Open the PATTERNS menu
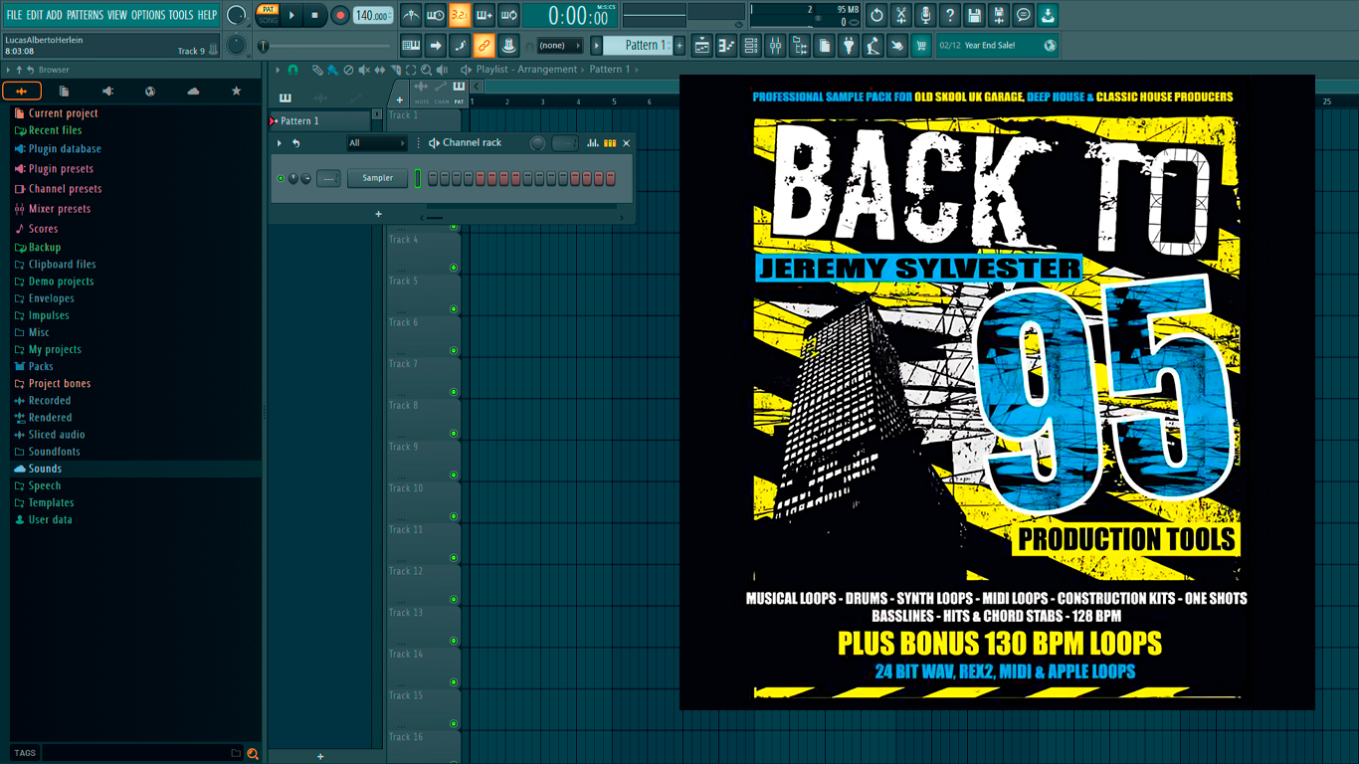The image size is (1359, 764). tap(85, 15)
